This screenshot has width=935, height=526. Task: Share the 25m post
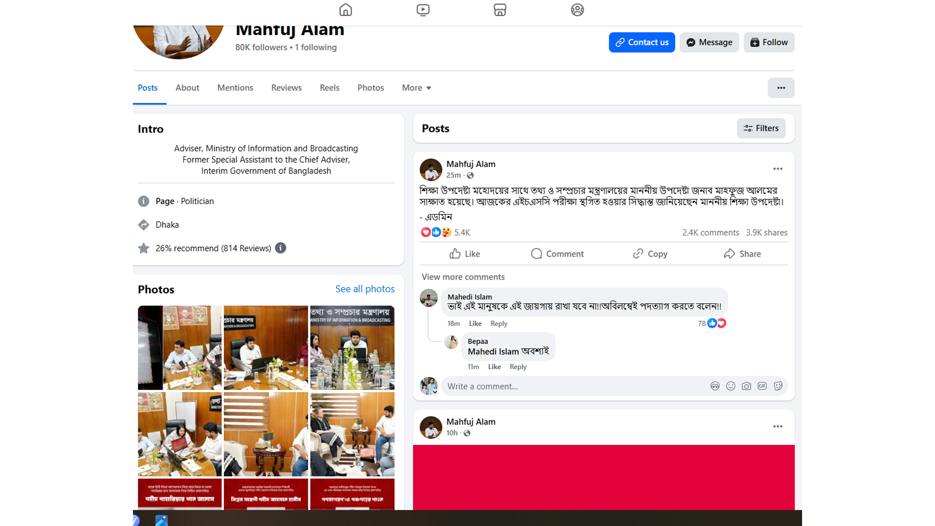pos(742,254)
